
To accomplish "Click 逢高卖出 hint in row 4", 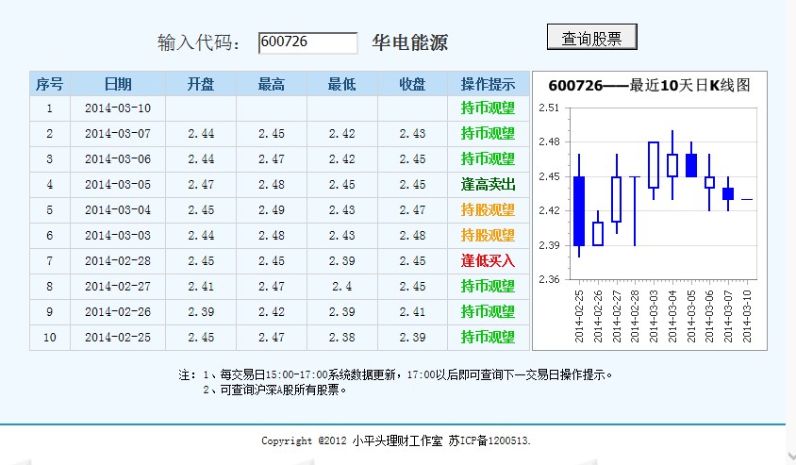I will tap(488, 184).
